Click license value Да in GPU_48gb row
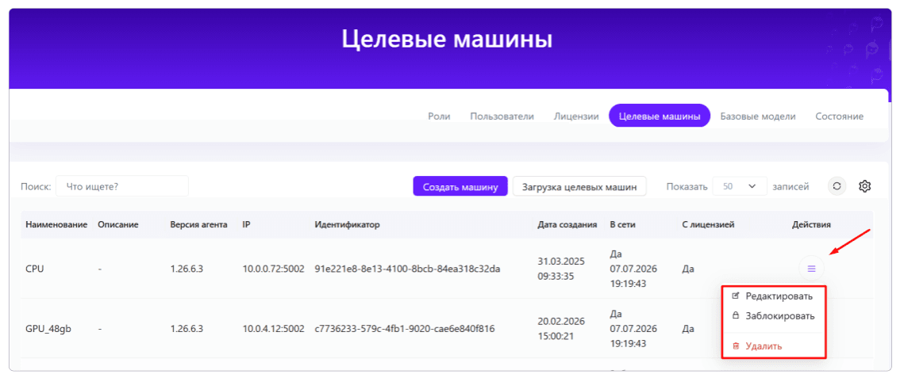The height and width of the screenshot is (378, 900). point(688,330)
